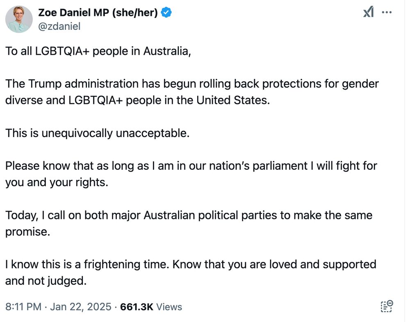This screenshot has width=410, height=322.
Task: Click the "I know this is a frightening time" line
Action: [x=191, y=265]
